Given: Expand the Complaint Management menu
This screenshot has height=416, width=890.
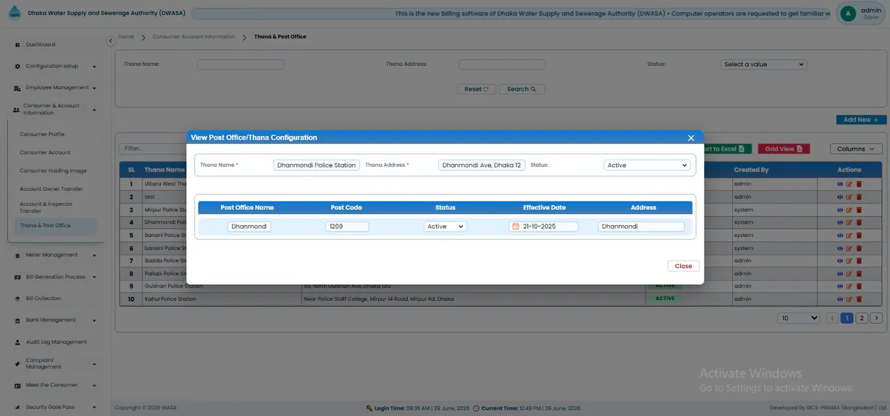Looking at the screenshot, I should pos(56,363).
